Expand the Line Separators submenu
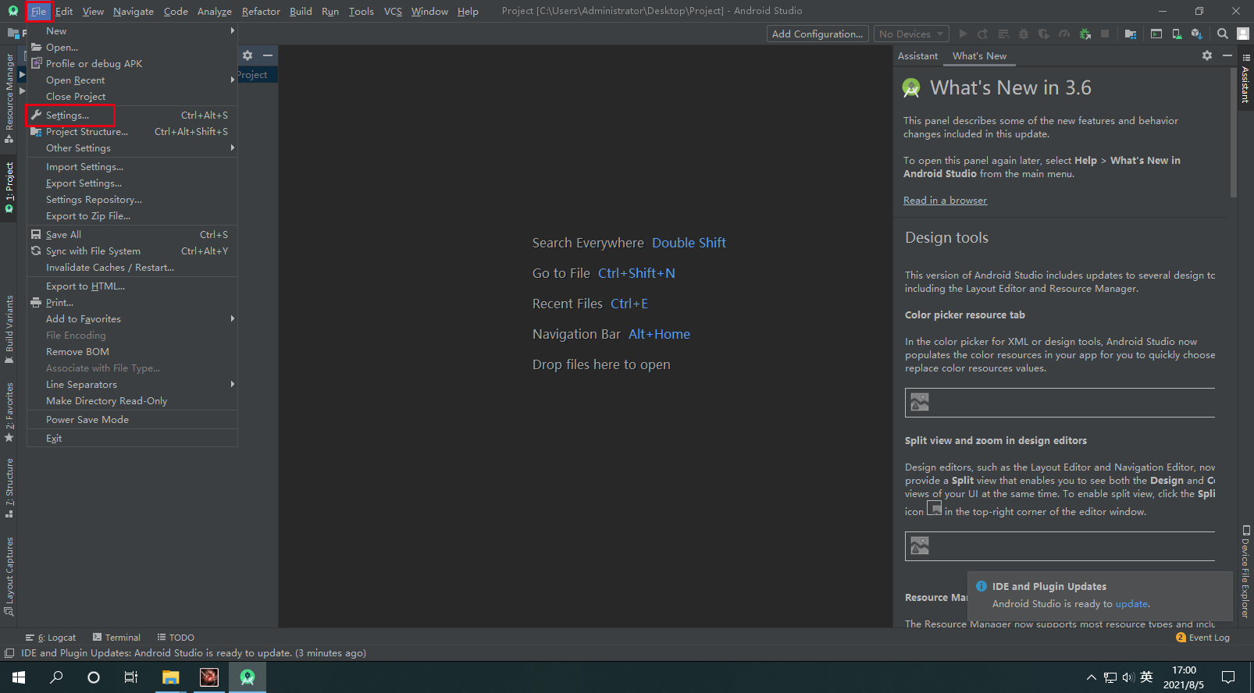The width and height of the screenshot is (1254, 693). [132, 384]
